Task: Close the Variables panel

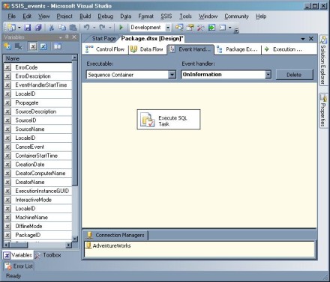Action: (74, 37)
